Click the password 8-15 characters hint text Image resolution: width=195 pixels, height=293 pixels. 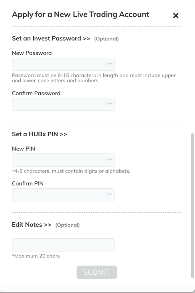coord(94,78)
